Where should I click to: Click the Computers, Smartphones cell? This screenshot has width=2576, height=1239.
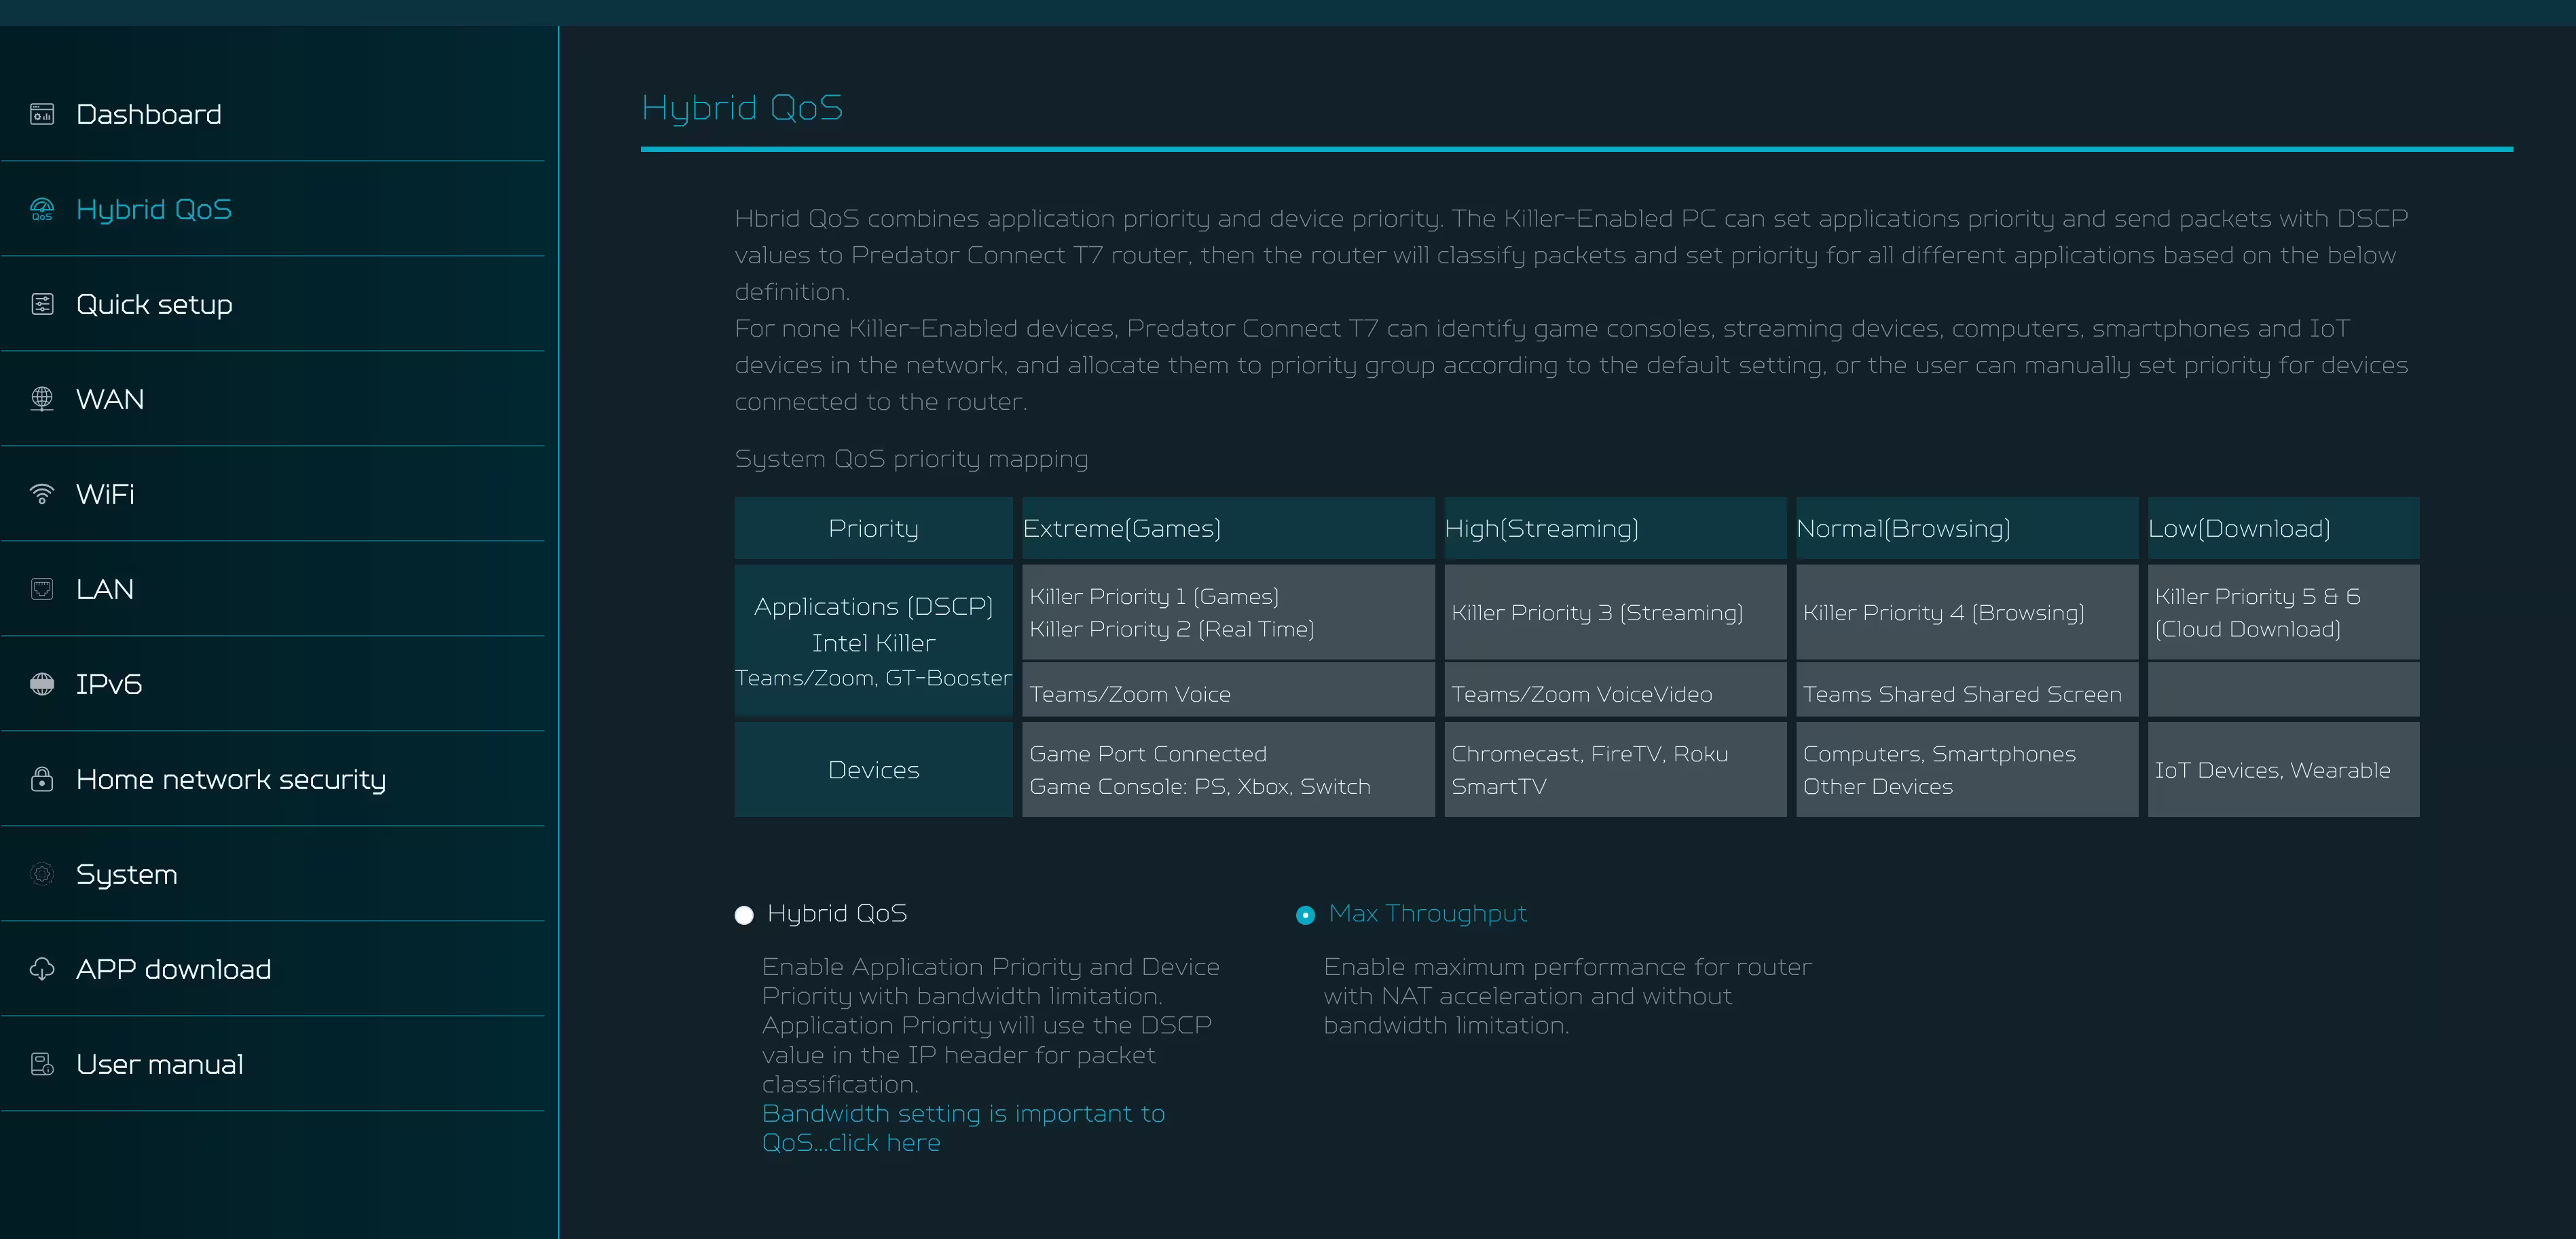(1967, 769)
